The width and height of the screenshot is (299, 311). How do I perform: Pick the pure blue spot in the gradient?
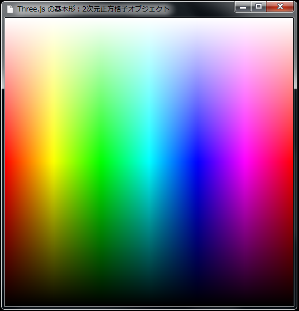(197, 162)
